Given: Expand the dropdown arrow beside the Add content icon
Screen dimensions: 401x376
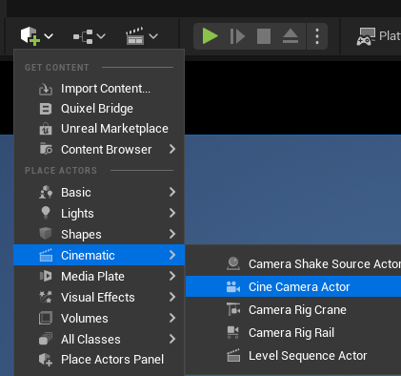Looking at the screenshot, I should pos(49,36).
